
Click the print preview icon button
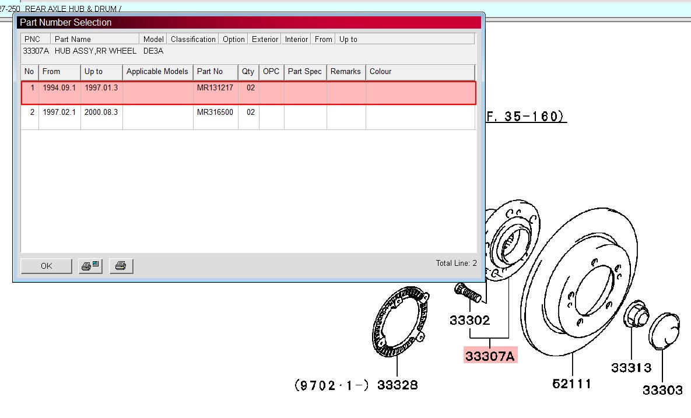[x=90, y=266]
